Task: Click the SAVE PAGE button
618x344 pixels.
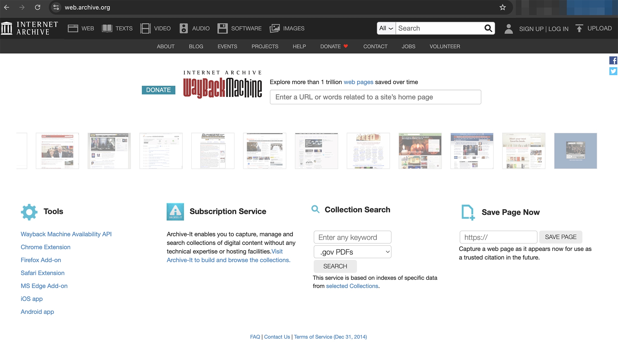Action: coord(561,237)
